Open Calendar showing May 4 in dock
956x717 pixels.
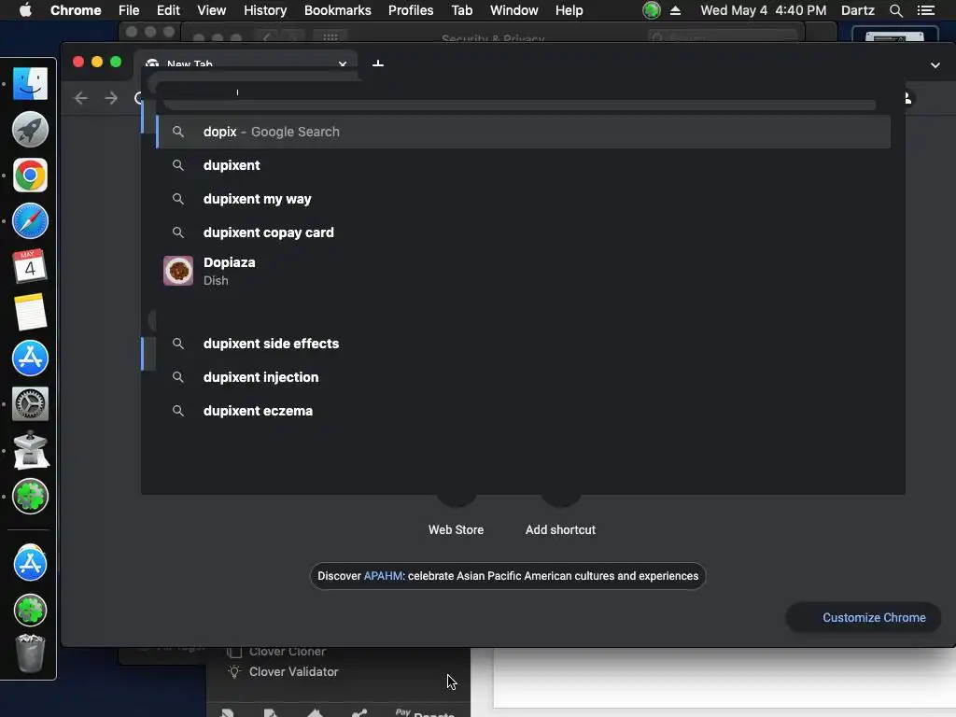30,266
